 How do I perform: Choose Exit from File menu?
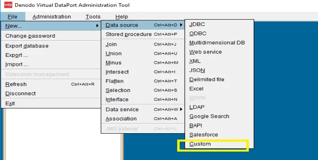(x=51, y=103)
